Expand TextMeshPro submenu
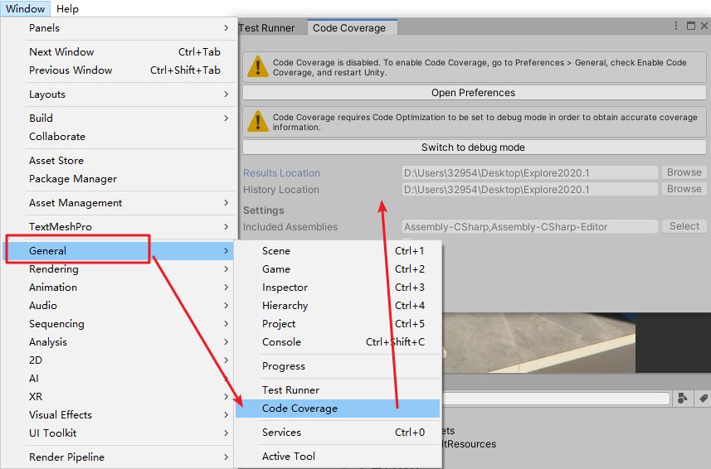The width and height of the screenshot is (711, 469). point(119,227)
